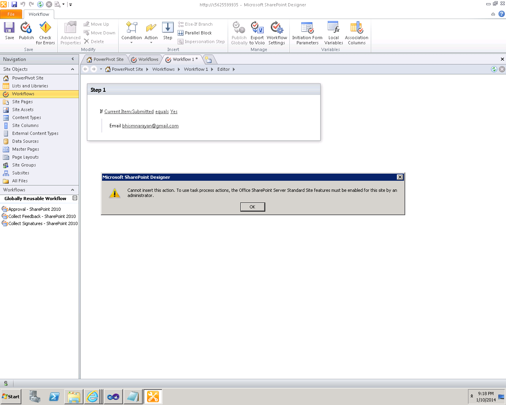Open Association Columns
The width and height of the screenshot is (506, 405).
pos(357,33)
